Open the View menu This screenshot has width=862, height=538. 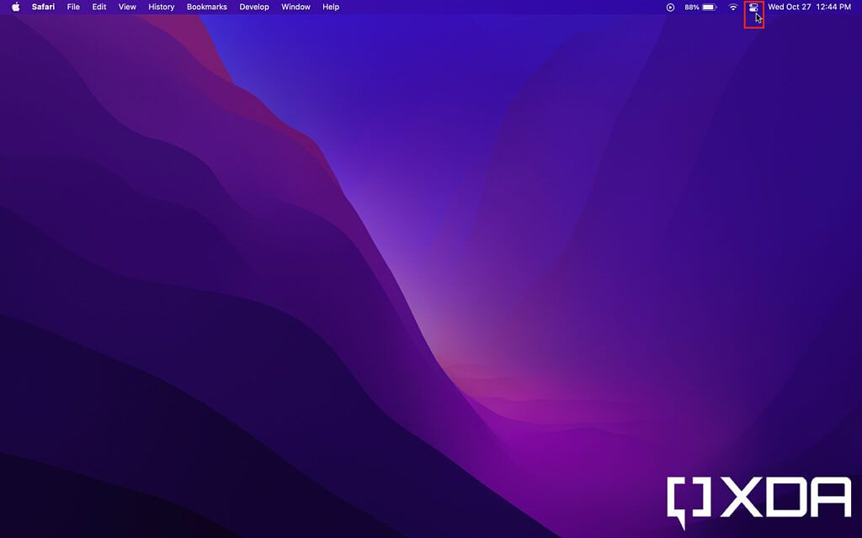point(126,7)
